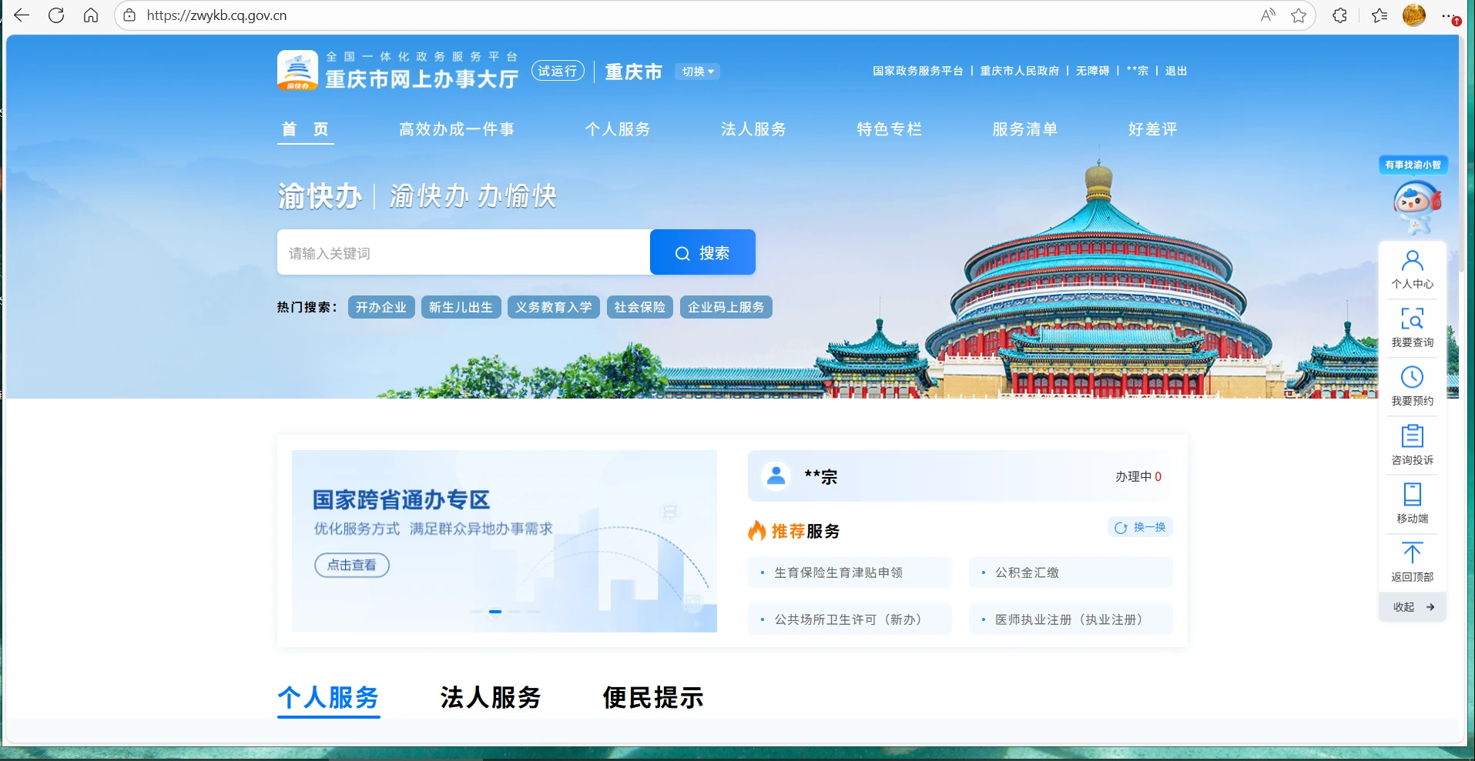
Task: Open the 渝小智 robot assistant
Action: pyautogui.click(x=1416, y=204)
